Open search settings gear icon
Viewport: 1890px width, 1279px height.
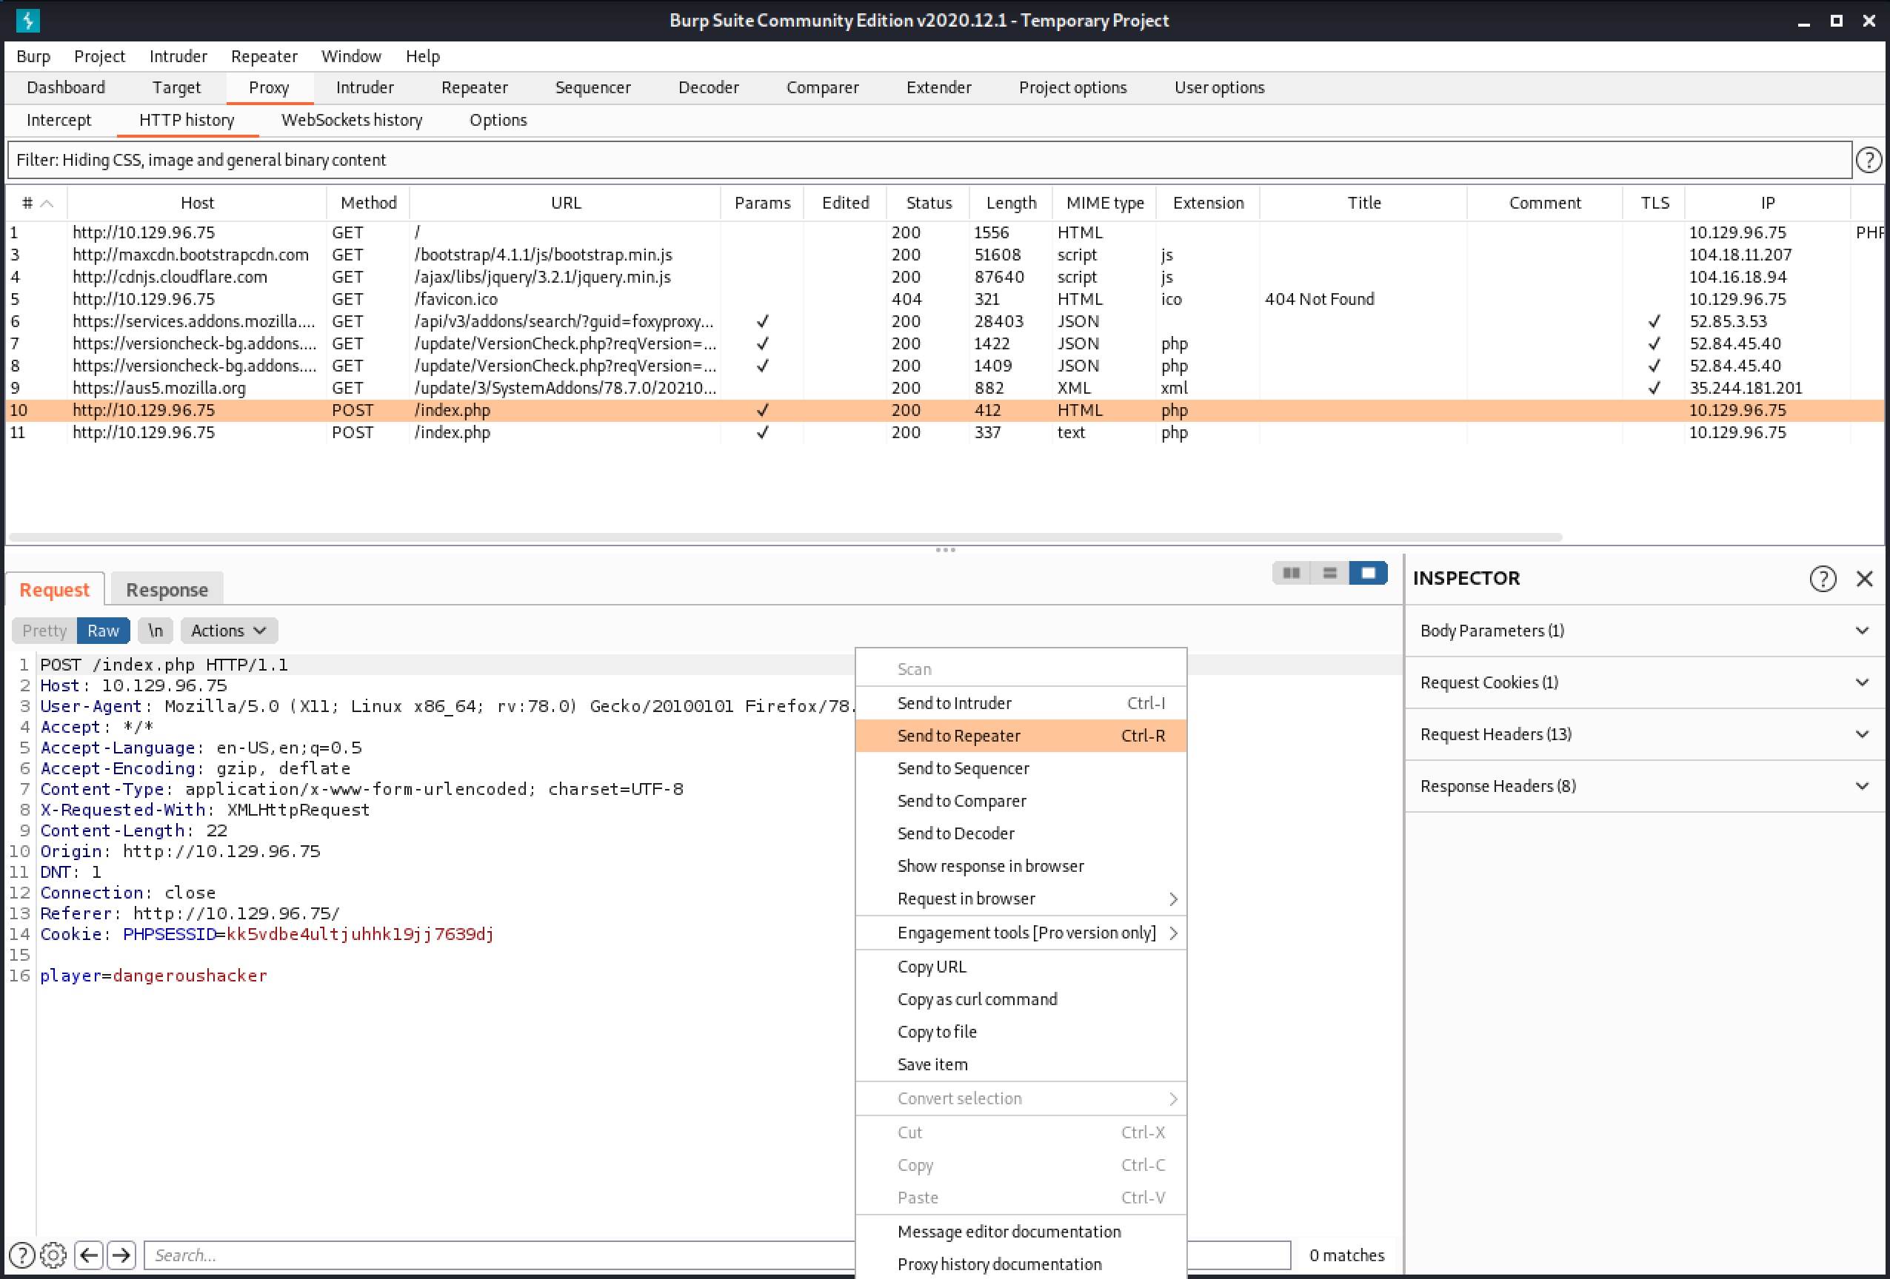tap(53, 1255)
